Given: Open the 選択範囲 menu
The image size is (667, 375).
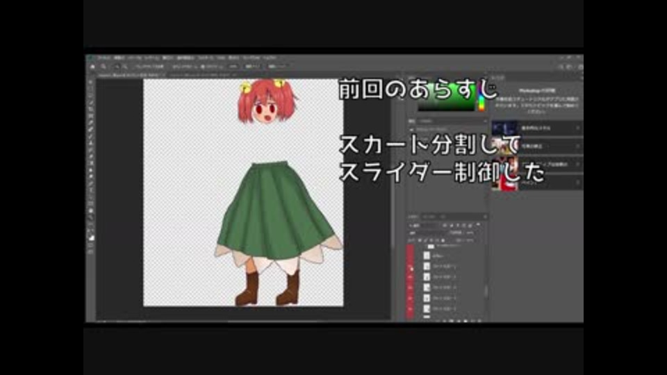Looking at the screenshot, I should [185, 58].
